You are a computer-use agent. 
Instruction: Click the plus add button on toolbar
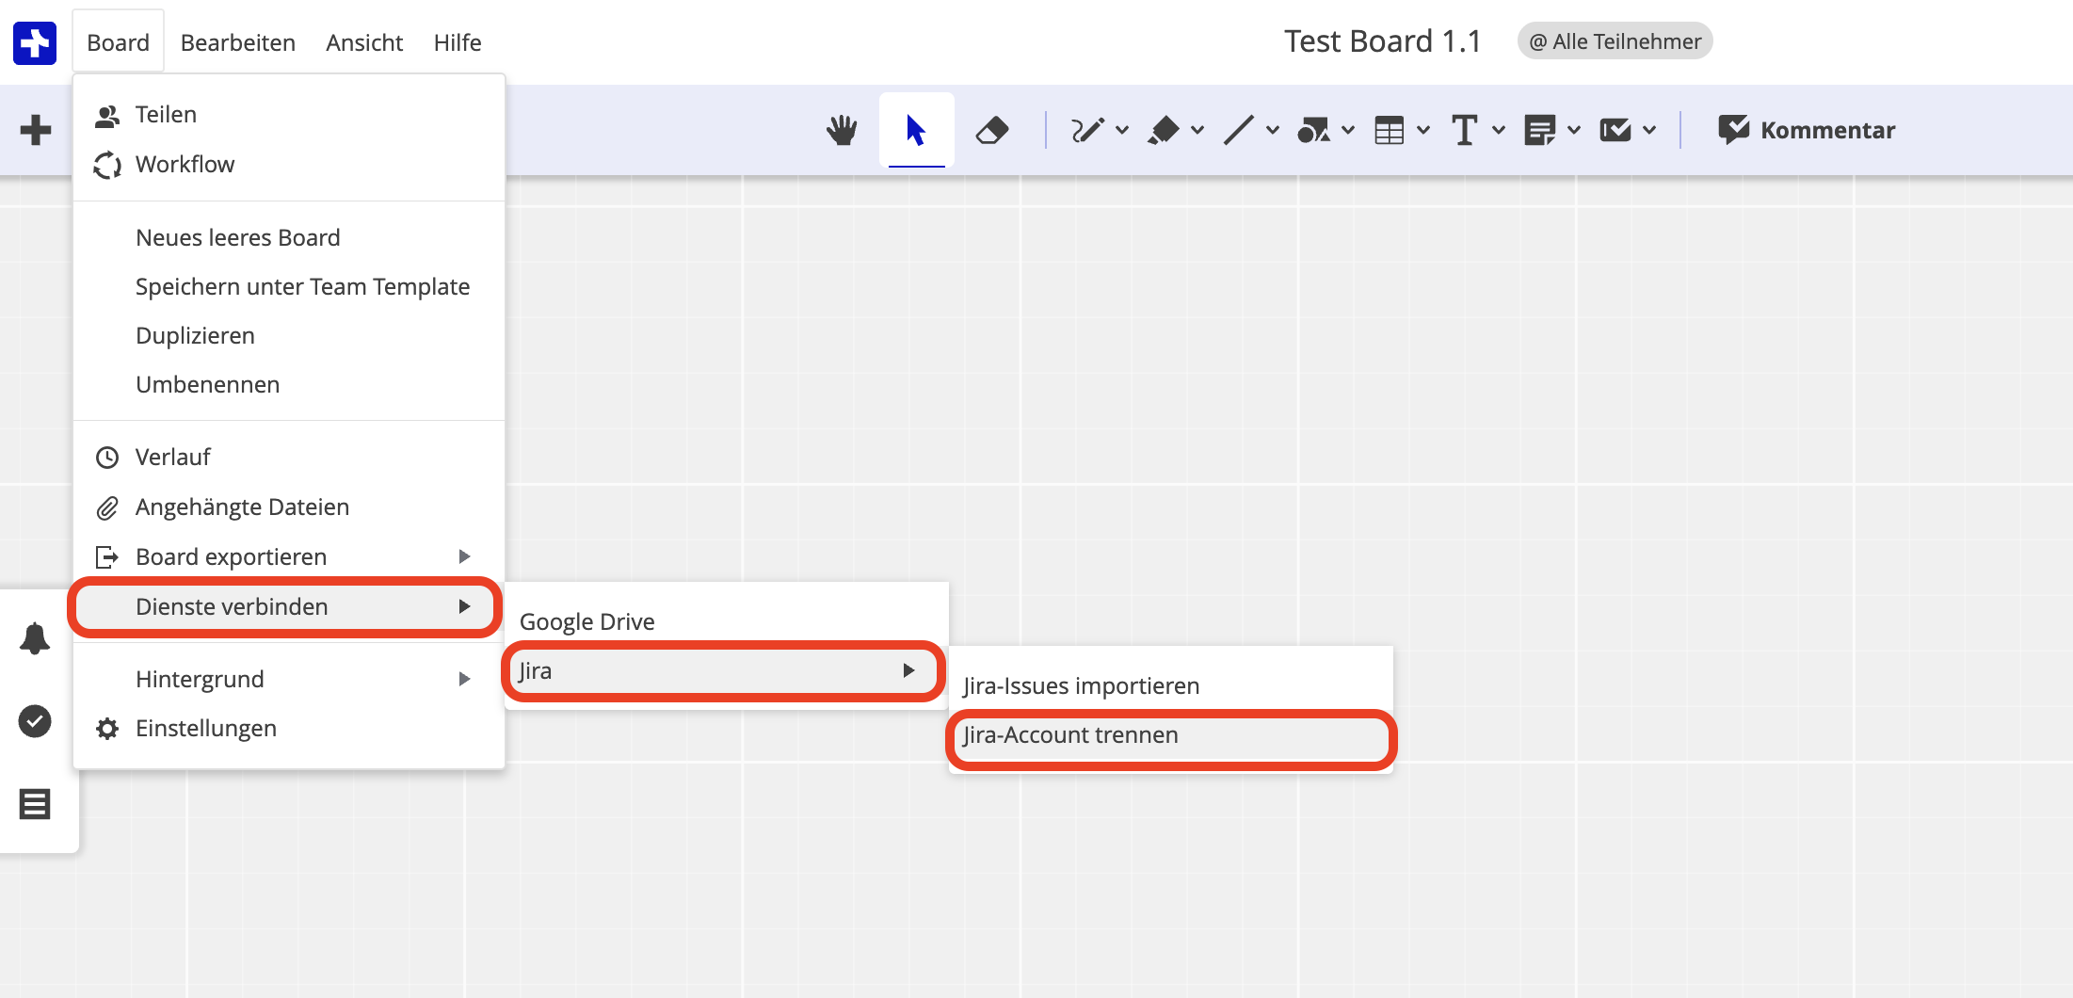click(36, 130)
